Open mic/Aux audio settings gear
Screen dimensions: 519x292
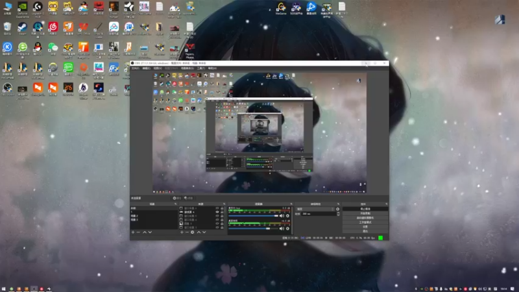pyautogui.click(x=287, y=216)
